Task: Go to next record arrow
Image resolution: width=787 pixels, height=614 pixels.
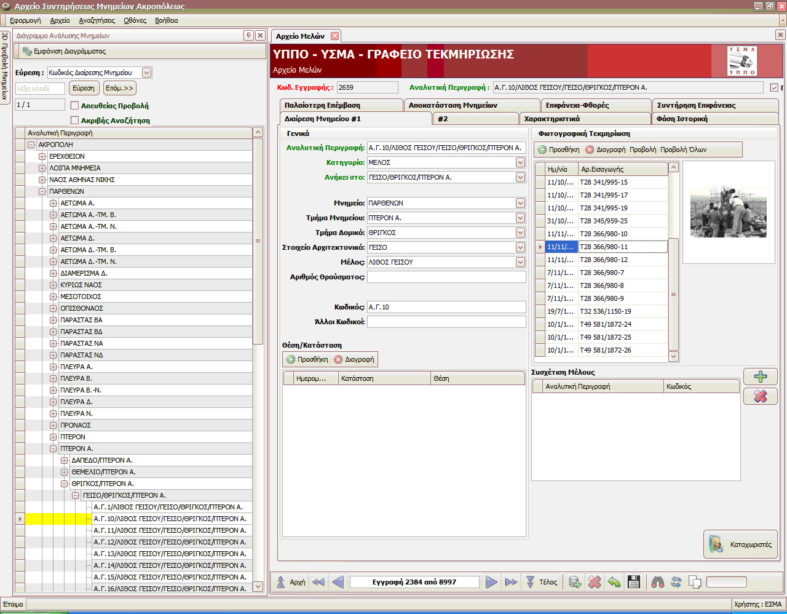Action: pyautogui.click(x=491, y=582)
